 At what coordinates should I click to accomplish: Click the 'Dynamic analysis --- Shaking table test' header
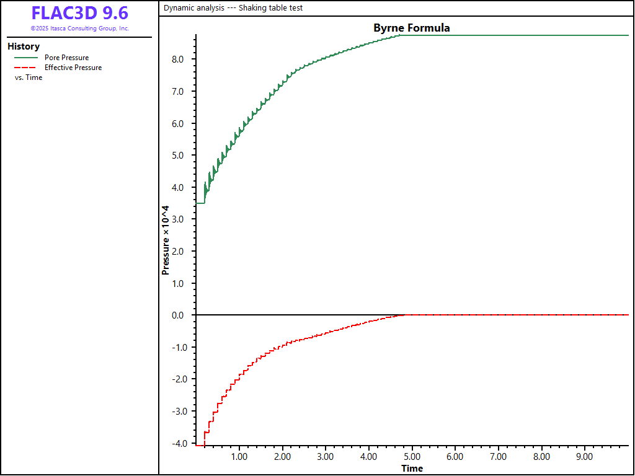pyautogui.click(x=233, y=8)
